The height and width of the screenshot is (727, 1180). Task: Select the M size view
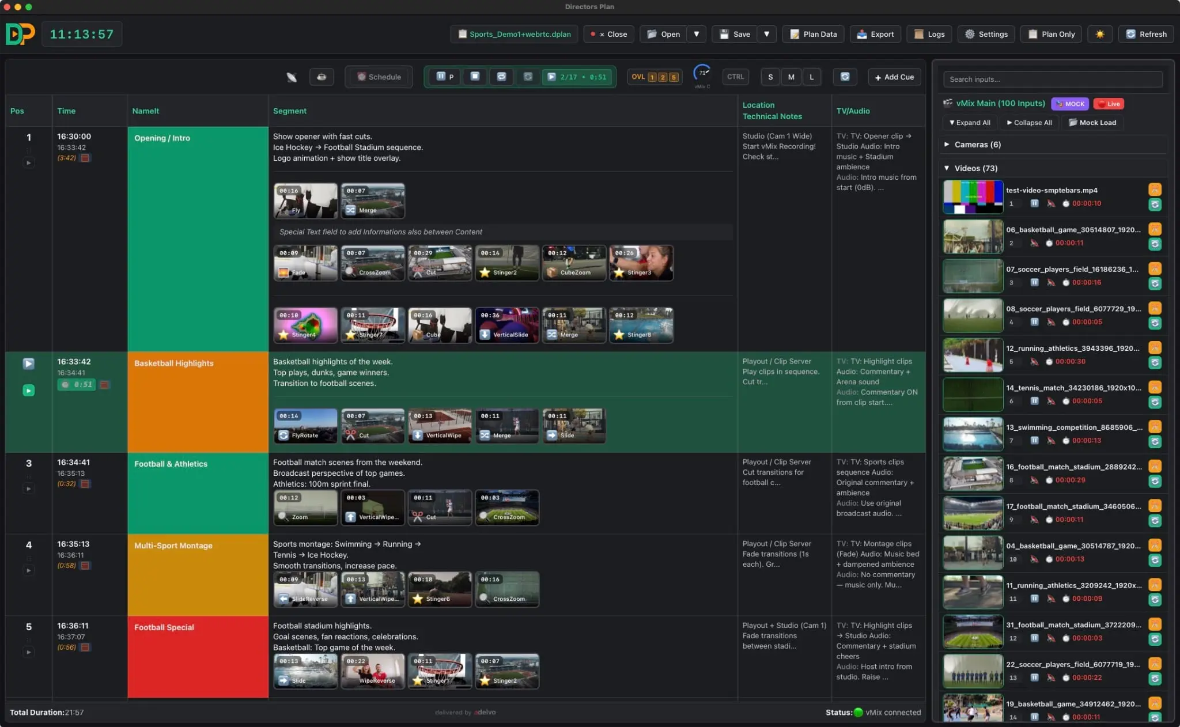click(x=791, y=77)
